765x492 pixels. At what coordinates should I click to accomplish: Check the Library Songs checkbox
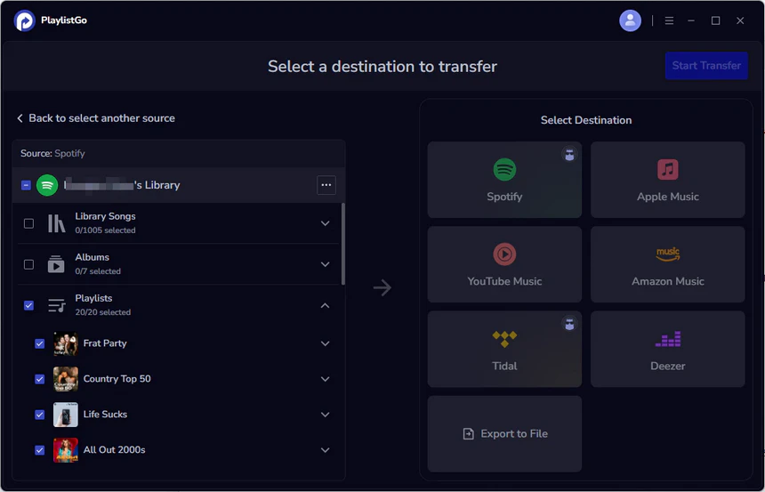pyautogui.click(x=28, y=223)
